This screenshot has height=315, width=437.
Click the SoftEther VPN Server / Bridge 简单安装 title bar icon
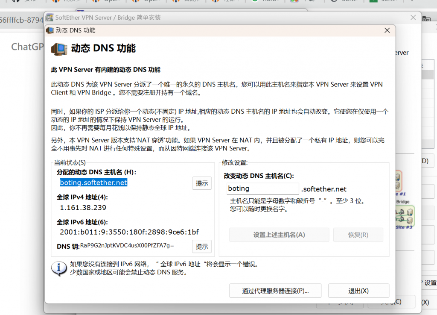(x=50, y=17)
